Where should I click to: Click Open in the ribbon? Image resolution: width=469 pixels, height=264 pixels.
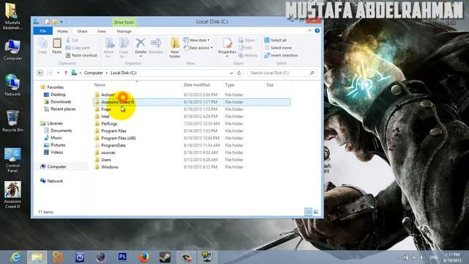click(248, 40)
